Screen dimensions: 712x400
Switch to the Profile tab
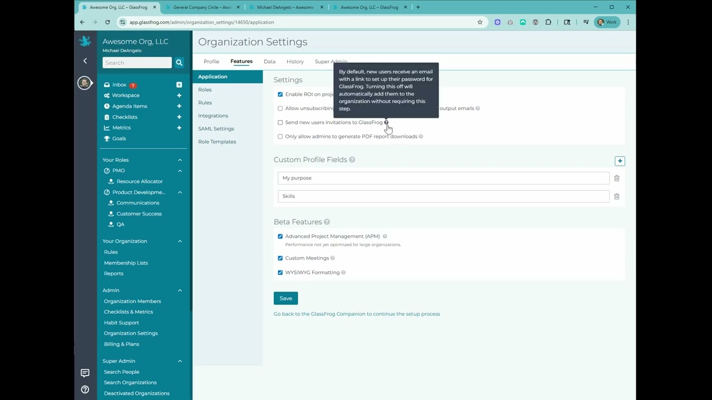point(211,62)
